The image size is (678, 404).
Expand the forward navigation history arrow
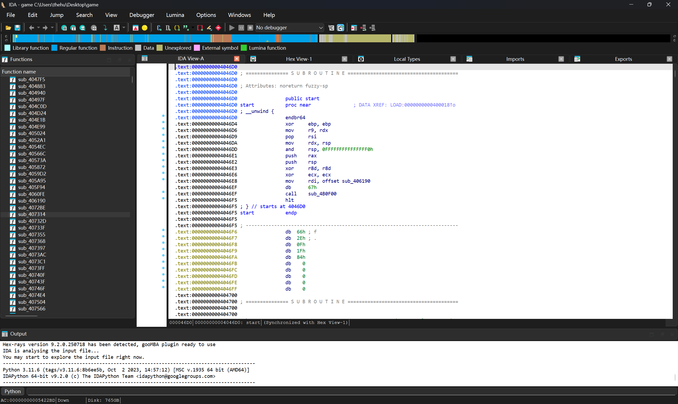tap(52, 28)
